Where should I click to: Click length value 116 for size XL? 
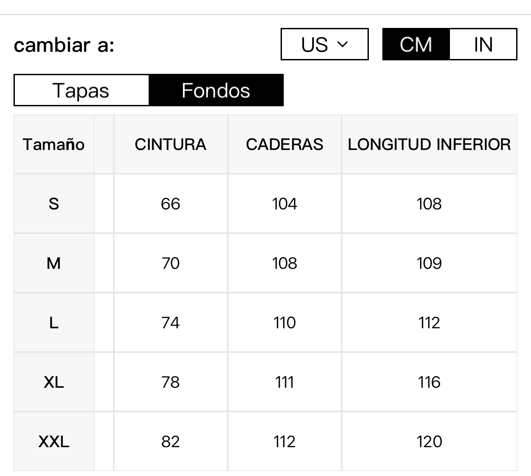tap(429, 382)
